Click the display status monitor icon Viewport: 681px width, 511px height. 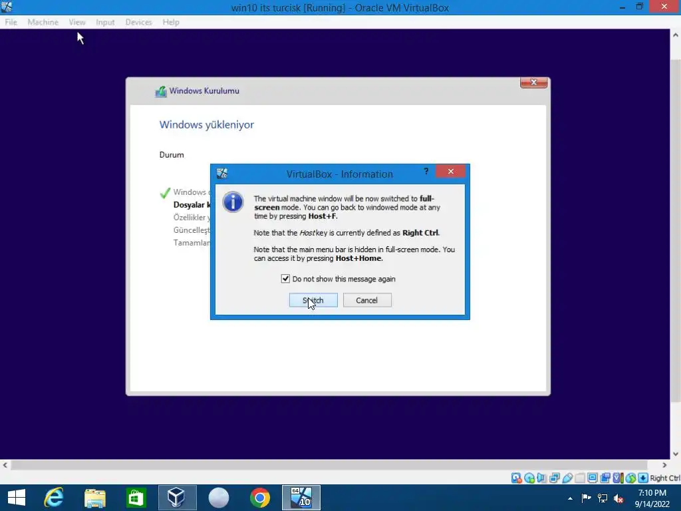click(x=593, y=478)
